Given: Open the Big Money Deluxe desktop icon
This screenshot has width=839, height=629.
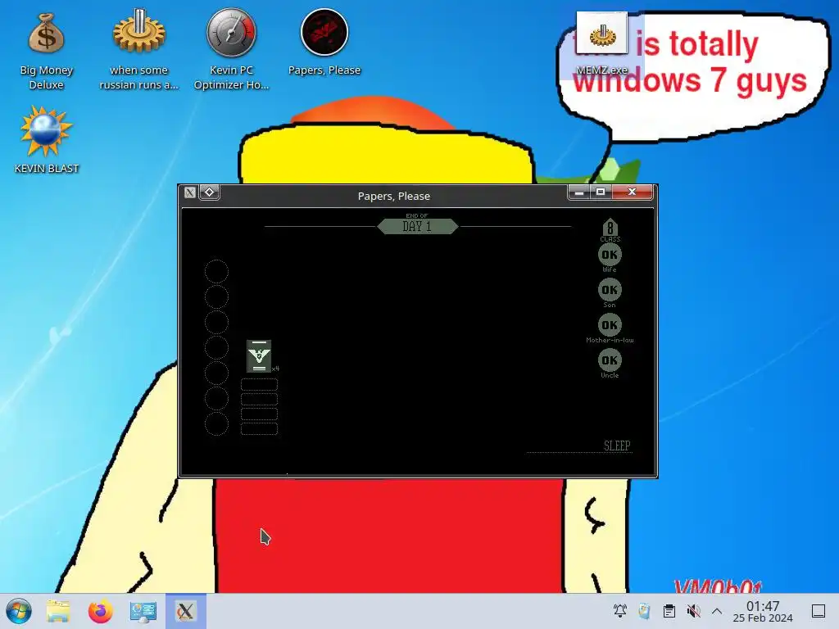Looking at the screenshot, I should pos(46,49).
